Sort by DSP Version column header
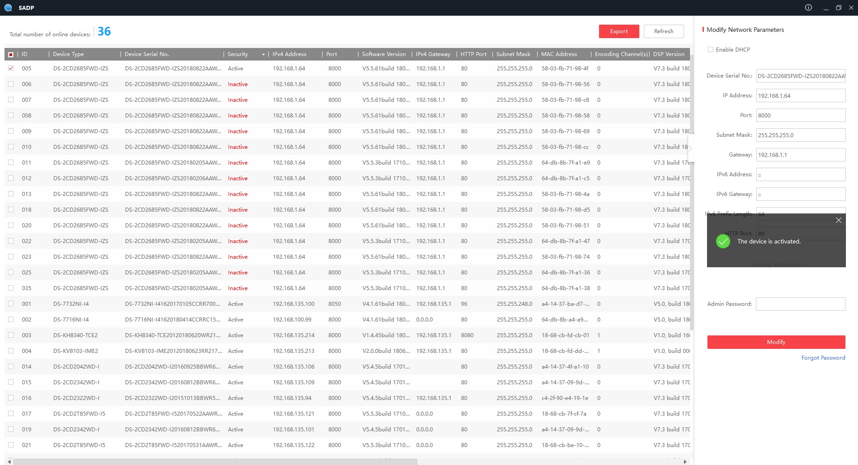 point(669,54)
